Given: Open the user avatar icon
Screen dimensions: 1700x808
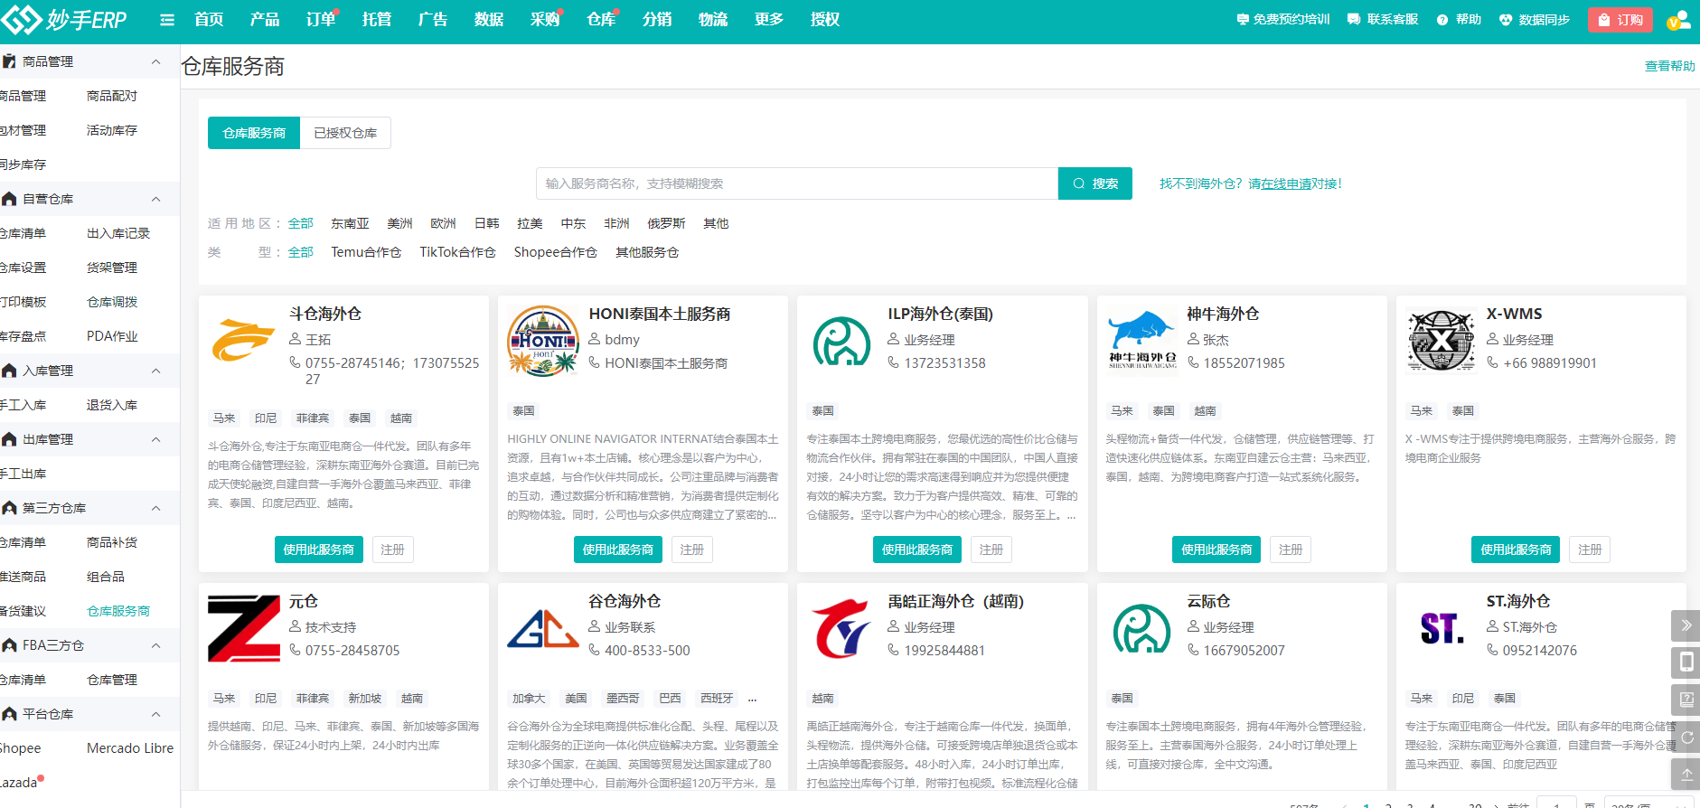Looking at the screenshot, I should pyautogui.click(x=1678, y=20).
